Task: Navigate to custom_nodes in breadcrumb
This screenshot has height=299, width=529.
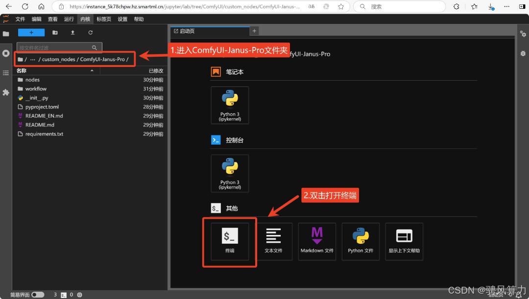Action: pos(58,59)
